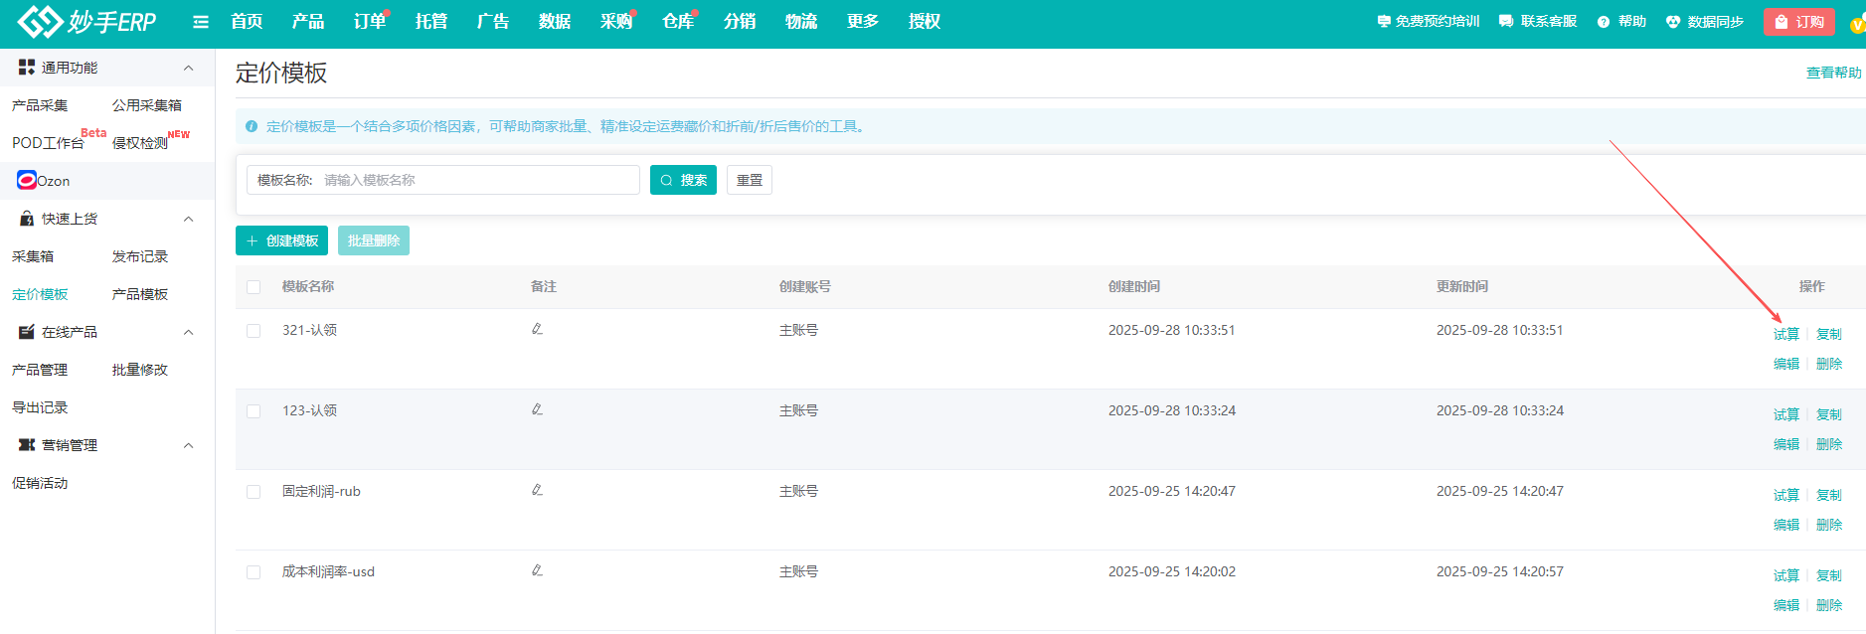Click the edit note pencil for 固定利润-rub
The height and width of the screenshot is (634, 1866).
[537, 490]
